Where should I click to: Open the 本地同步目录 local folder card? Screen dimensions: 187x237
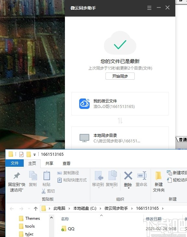coord(120,138)
